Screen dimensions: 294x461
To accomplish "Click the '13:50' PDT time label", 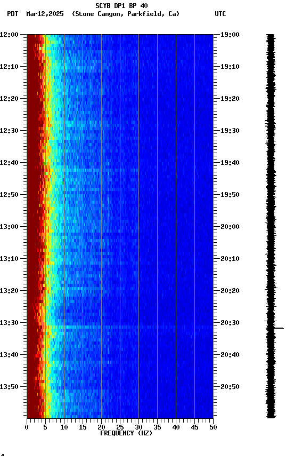I will (9, 387).
